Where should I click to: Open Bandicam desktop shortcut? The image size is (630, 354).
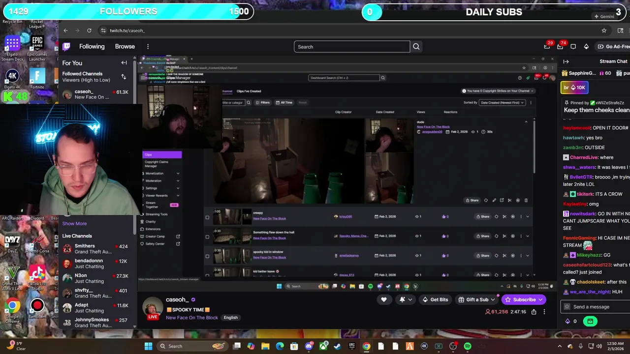point(37,309)
